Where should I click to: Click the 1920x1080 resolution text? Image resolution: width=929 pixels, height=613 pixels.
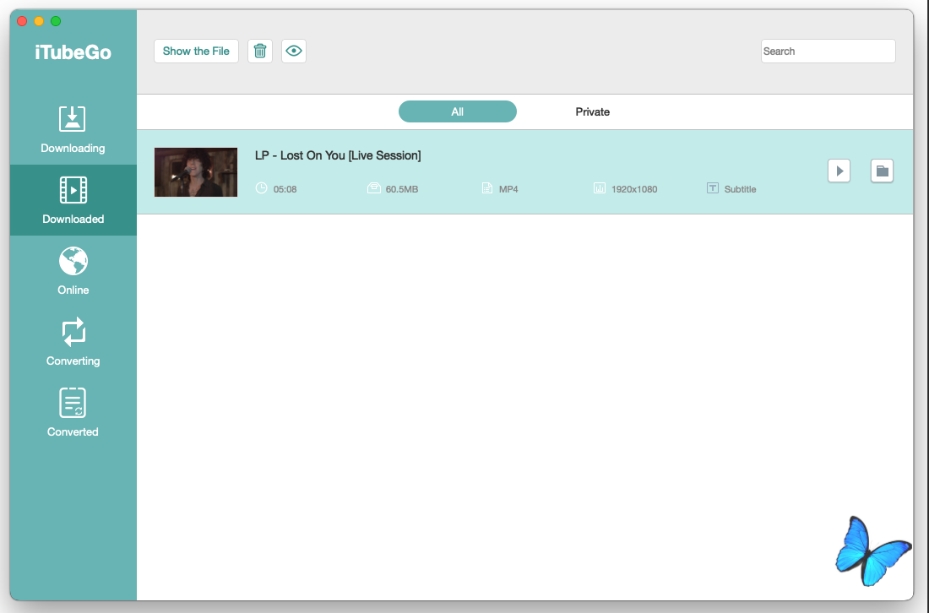[634, 189]
